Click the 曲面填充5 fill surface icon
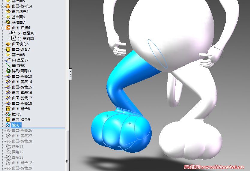The width and height of the screenshot is (250, 171). click(x=8, y=12)
